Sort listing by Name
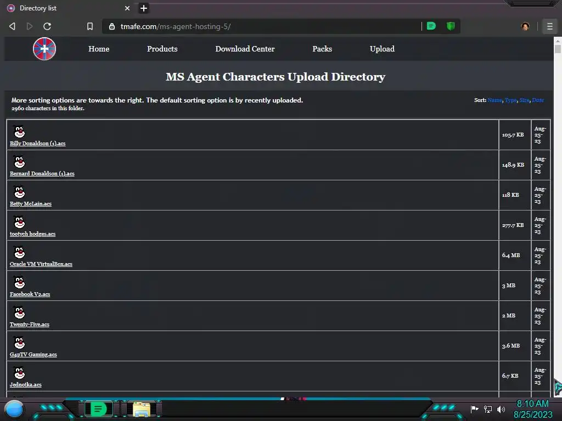The height and width of the screenshot is (421, 562). (494, 100)
